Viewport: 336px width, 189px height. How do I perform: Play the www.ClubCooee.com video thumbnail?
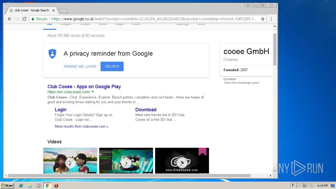[x=182, y=161]
